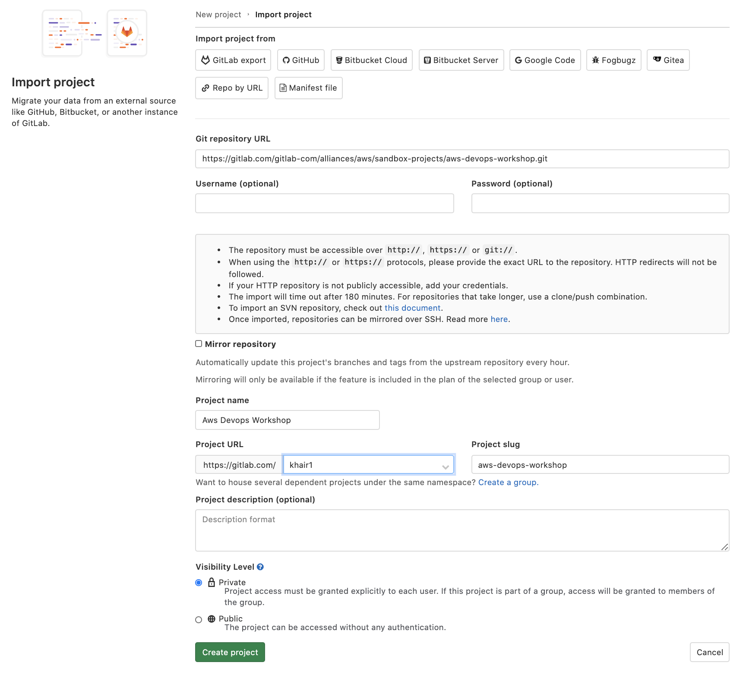Select Fogbugz import option
Viewport: 746px width, 675px height.
(614, 60)
